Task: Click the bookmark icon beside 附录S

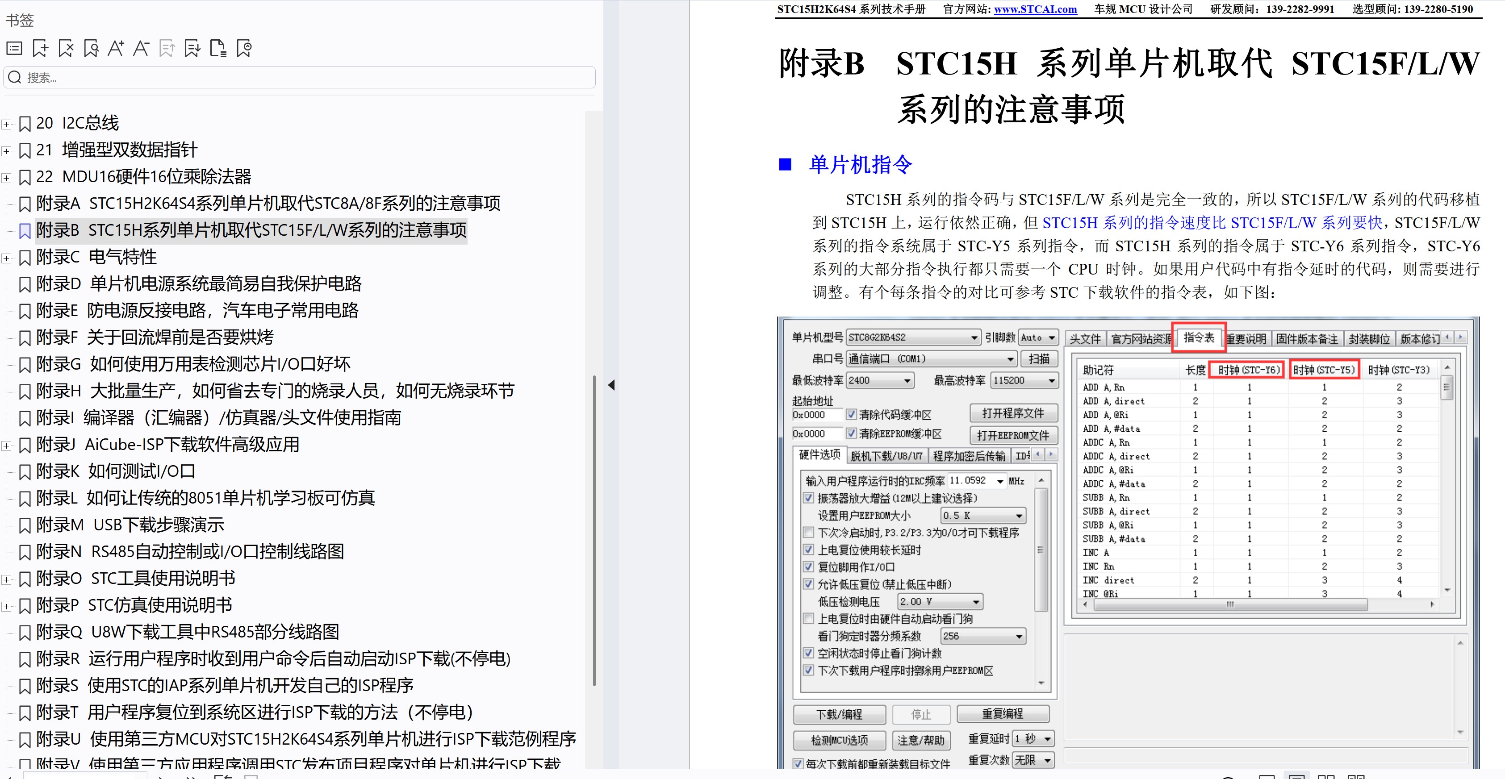Action: (25, 686)
